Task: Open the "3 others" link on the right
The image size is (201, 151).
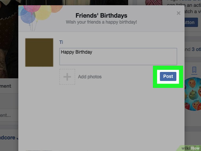Action: [196, 49]
